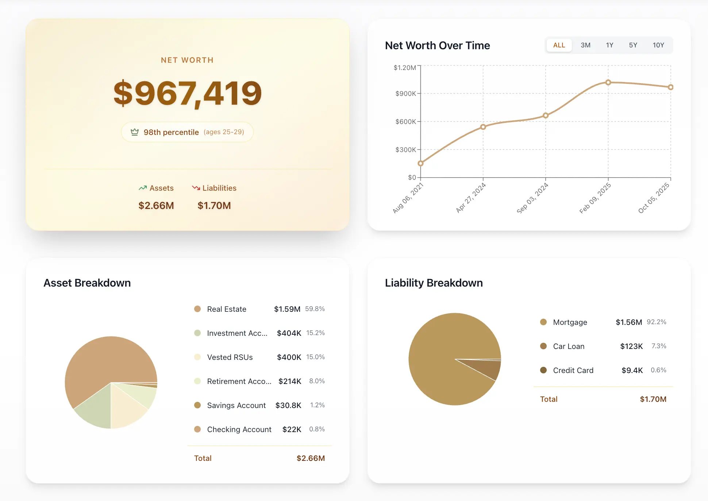Click the crown icon beside 98th percentile
The height and width of the screenshot is (501, 708).
pyautogui.click(x=135, y=132)
